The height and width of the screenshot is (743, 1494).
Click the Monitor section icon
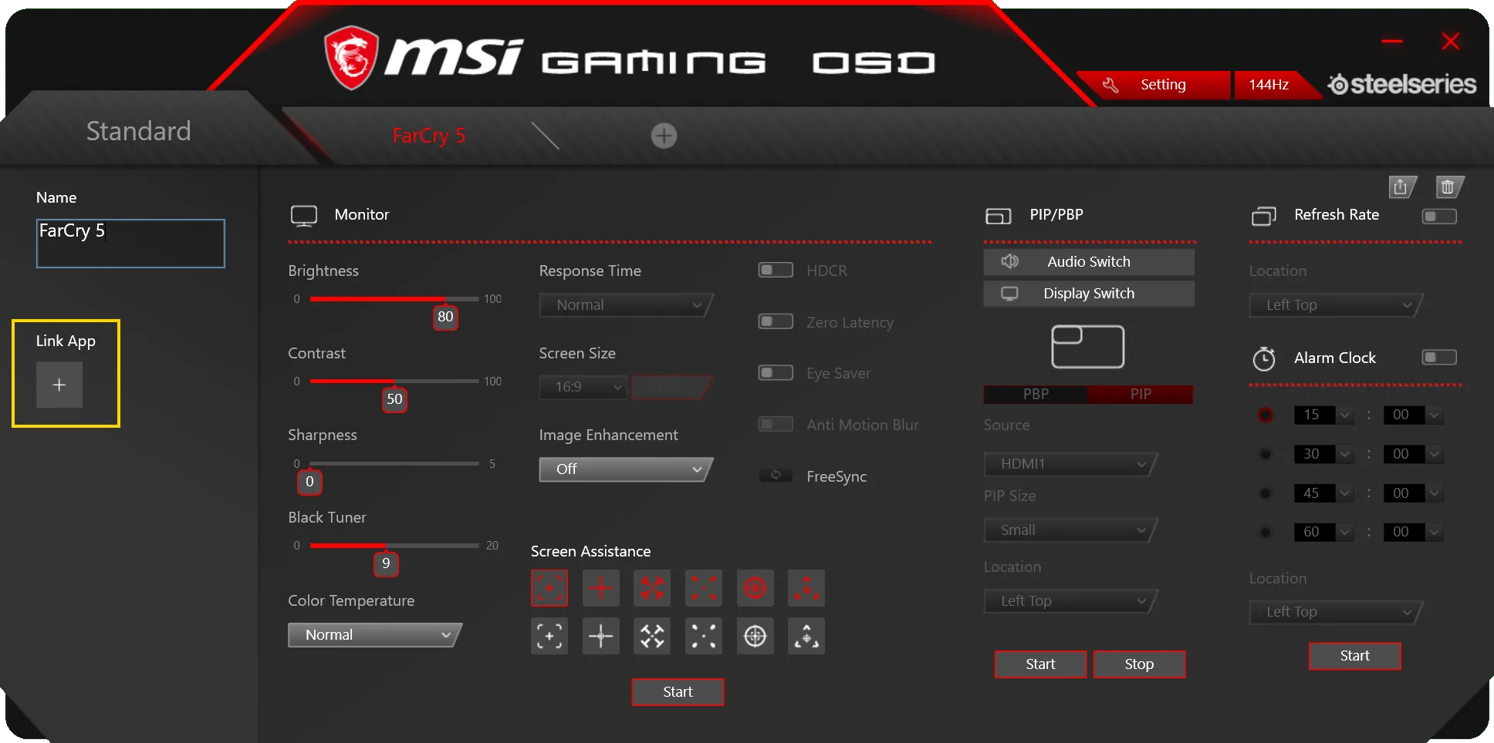pos(304,216)
